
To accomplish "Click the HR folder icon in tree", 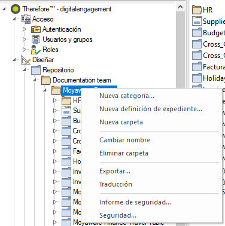I will (66, 100).
